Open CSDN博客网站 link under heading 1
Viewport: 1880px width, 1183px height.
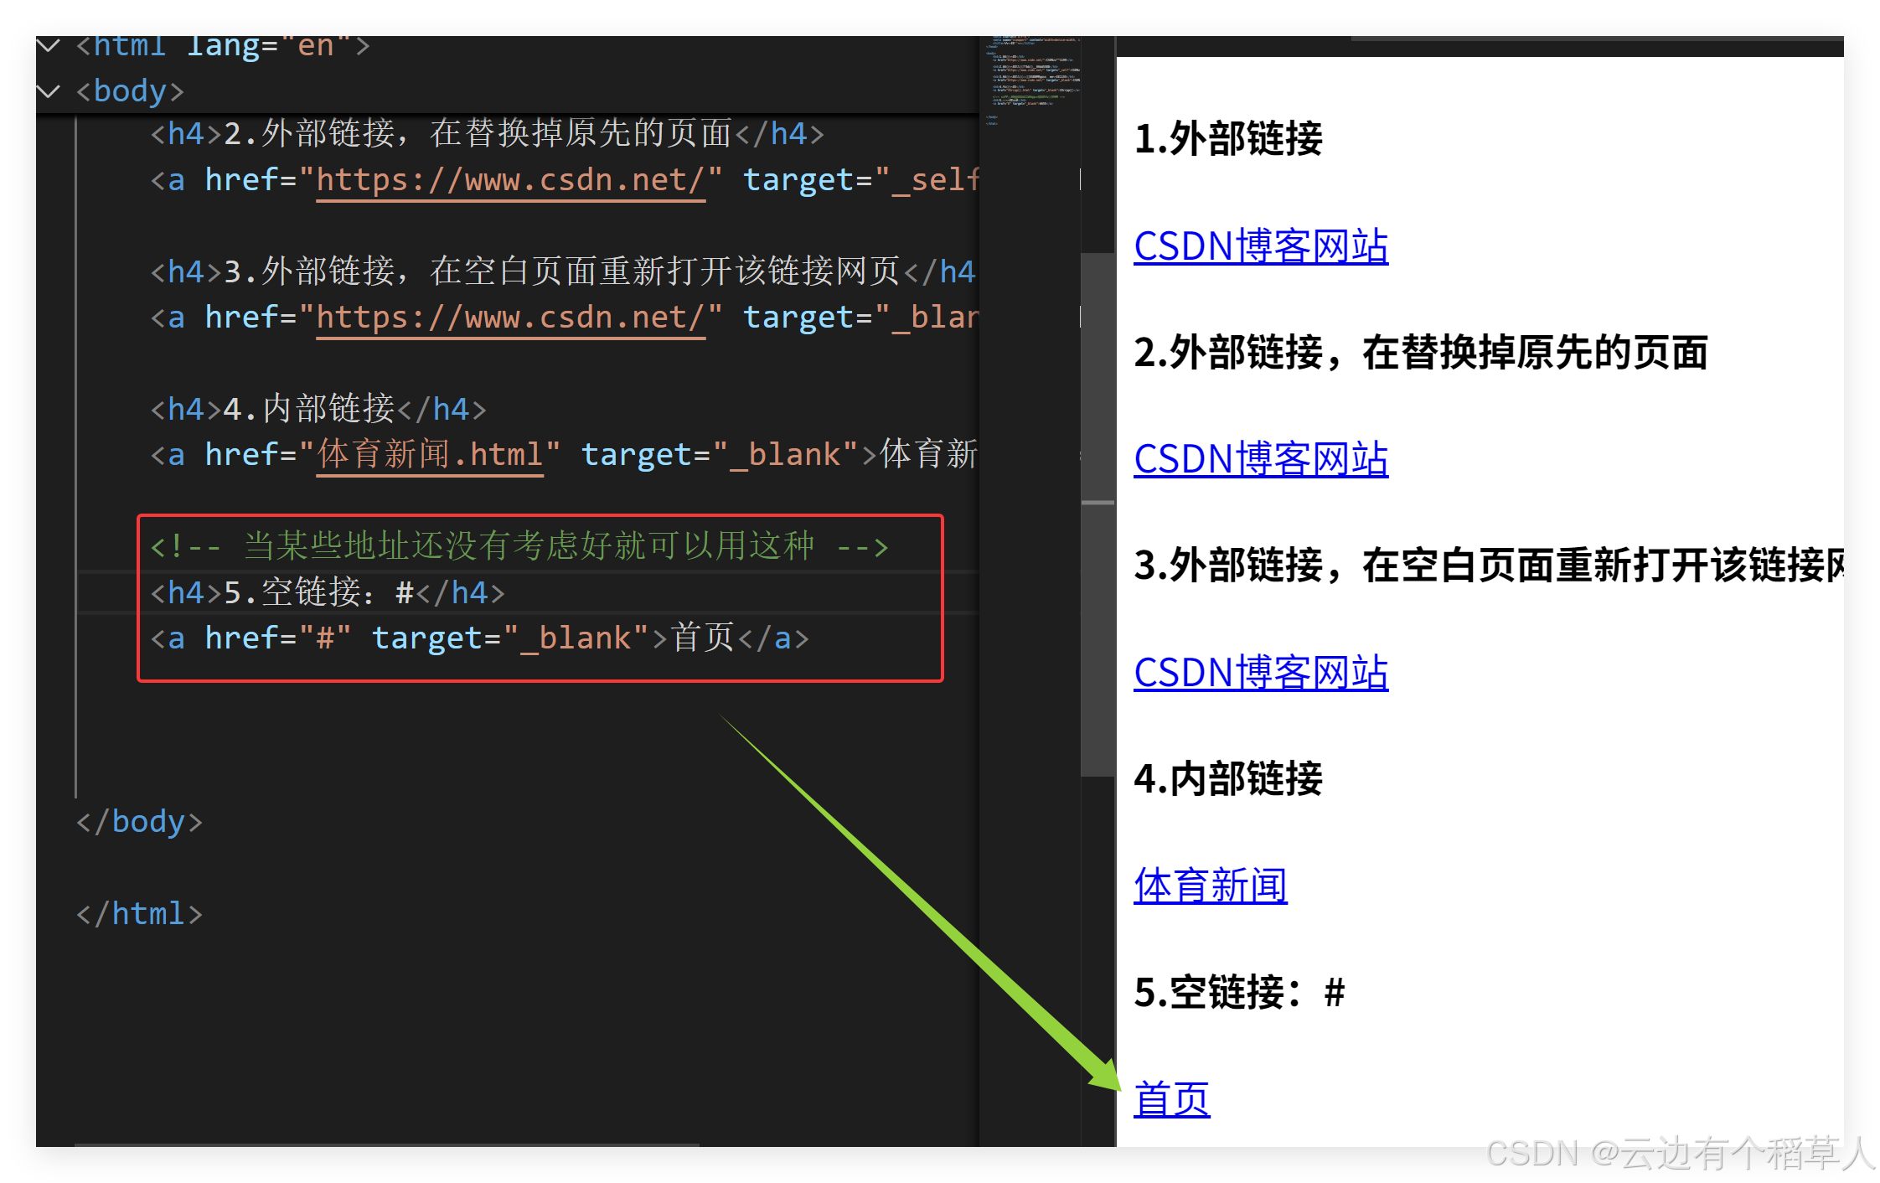[x=1260, y=246]
